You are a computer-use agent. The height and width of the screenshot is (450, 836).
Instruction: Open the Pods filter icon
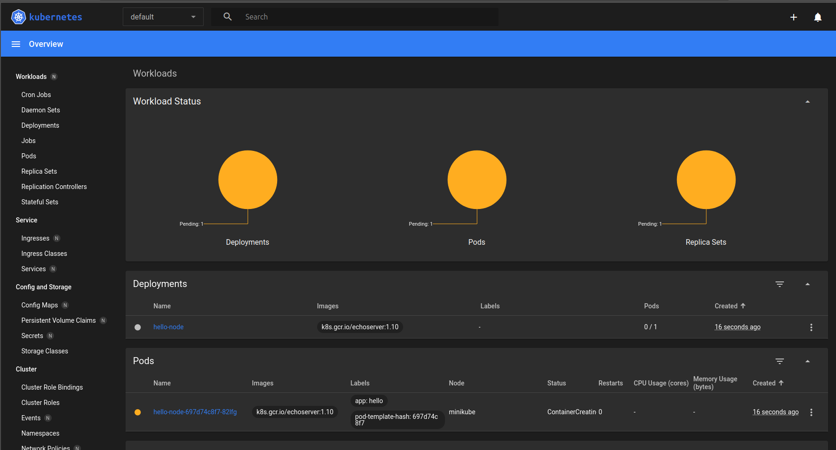coord(780,361)
